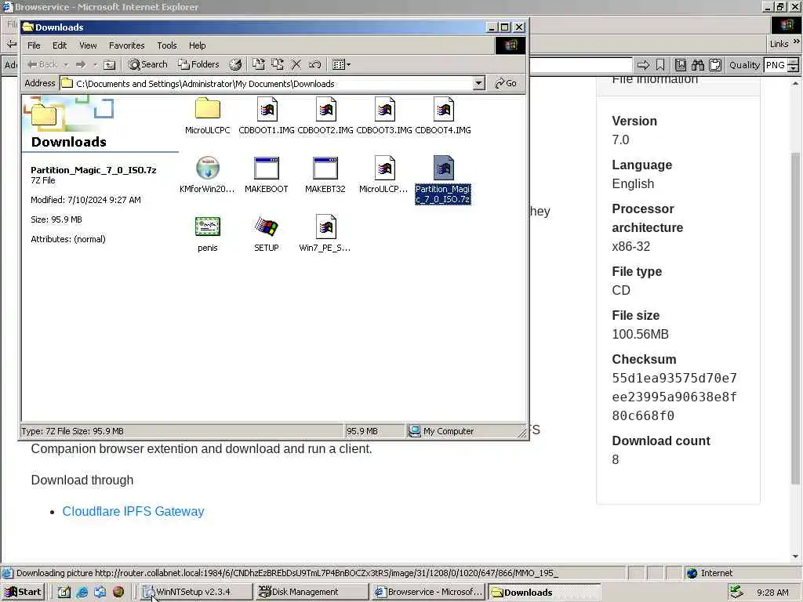Click the Quality PNG value field
The height and width of the screenshot is (602, 803).
pos(776,65)
